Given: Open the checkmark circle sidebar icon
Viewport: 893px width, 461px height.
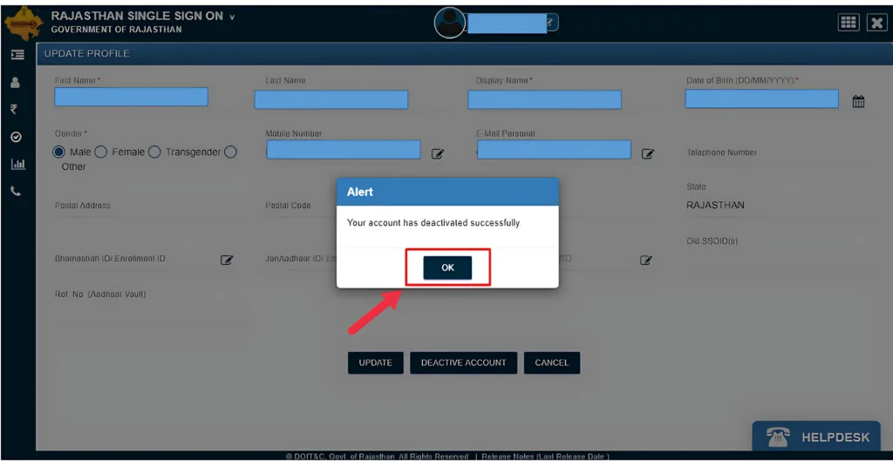Looking at the screenshot, I should pyautogui.click(x=16, y=137).
